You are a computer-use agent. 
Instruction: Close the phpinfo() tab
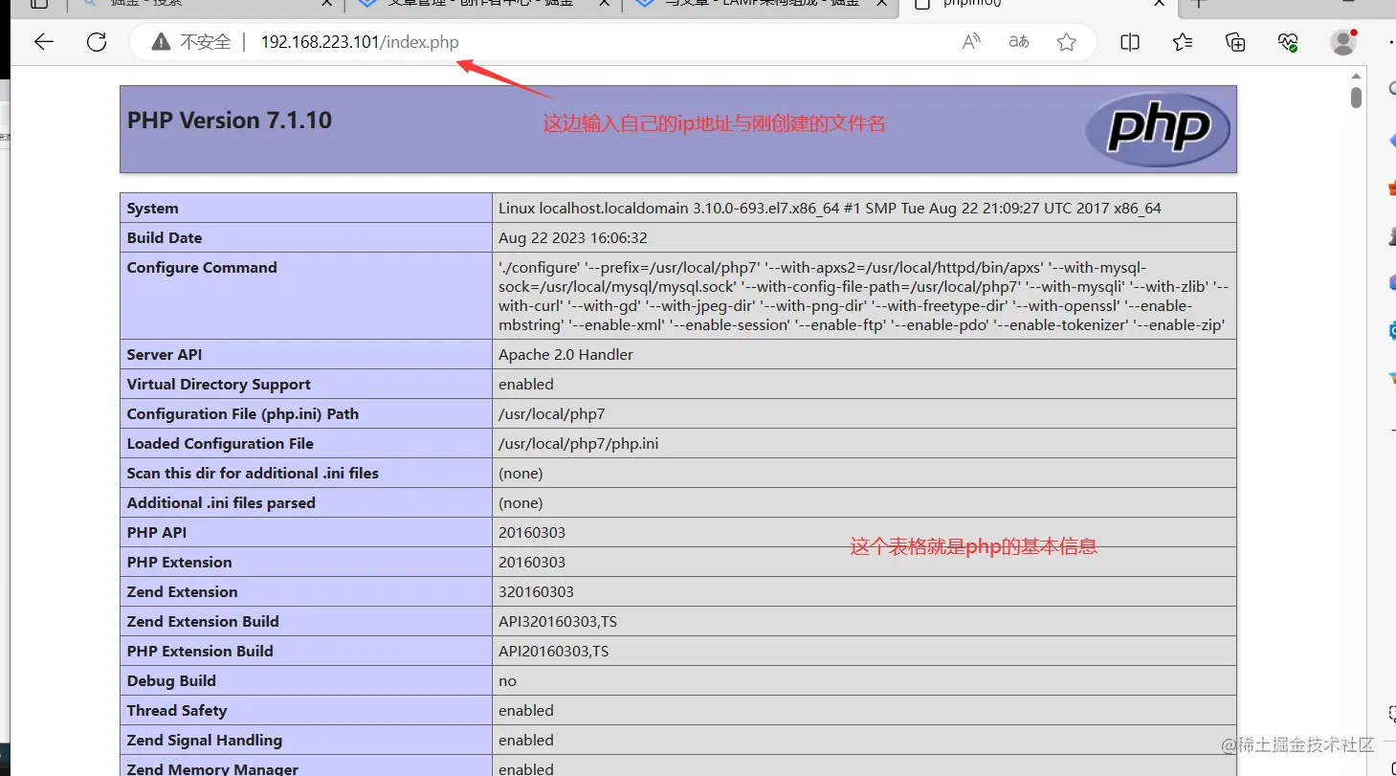(x=1159, y=4)
